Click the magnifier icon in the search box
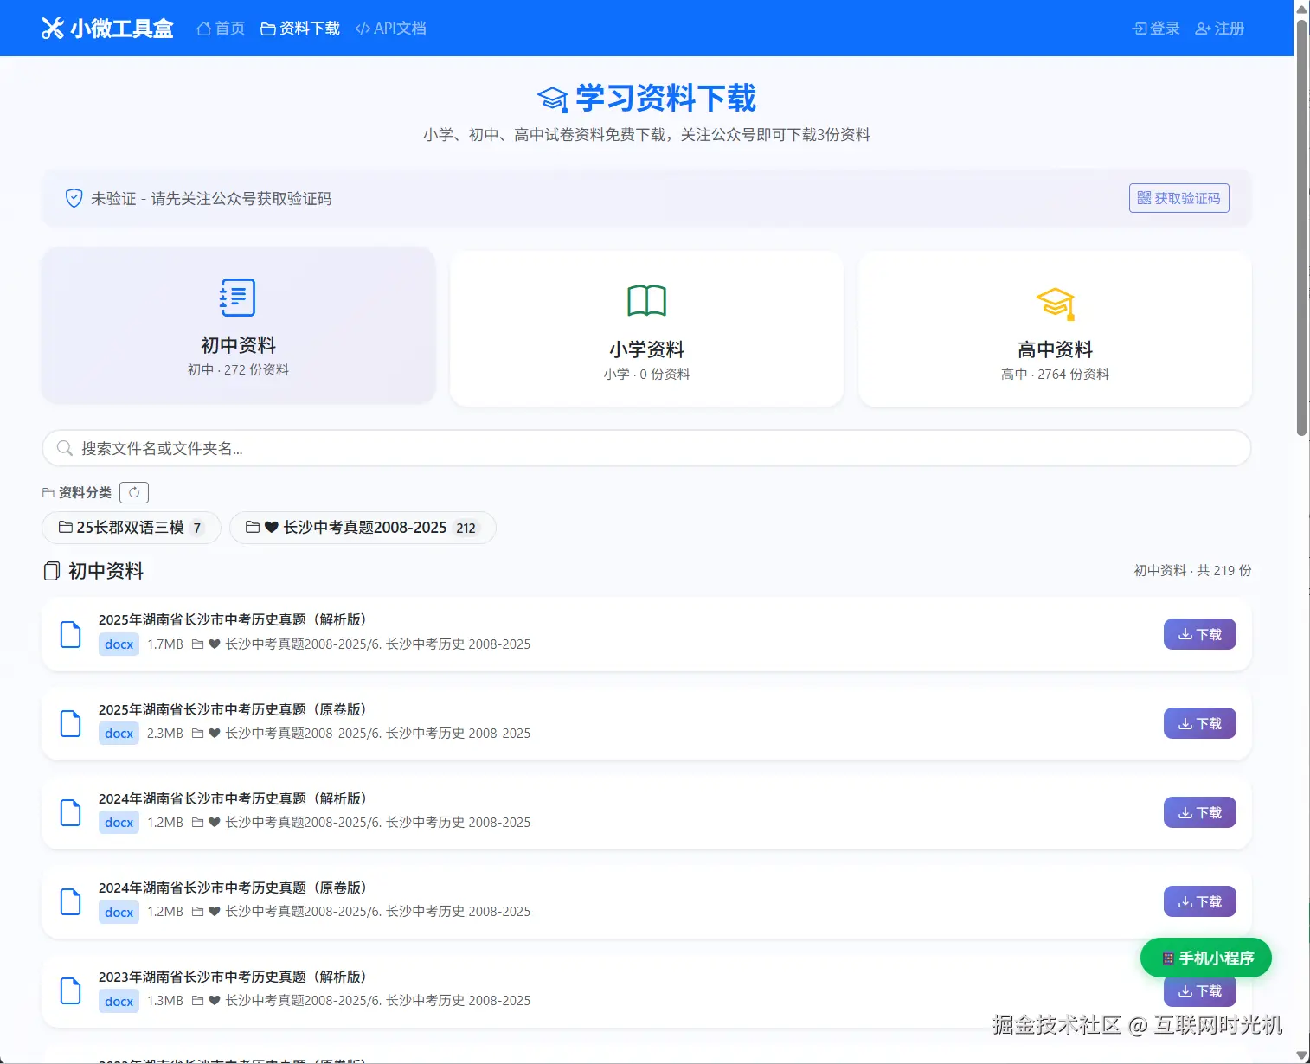 coord(64,448)
